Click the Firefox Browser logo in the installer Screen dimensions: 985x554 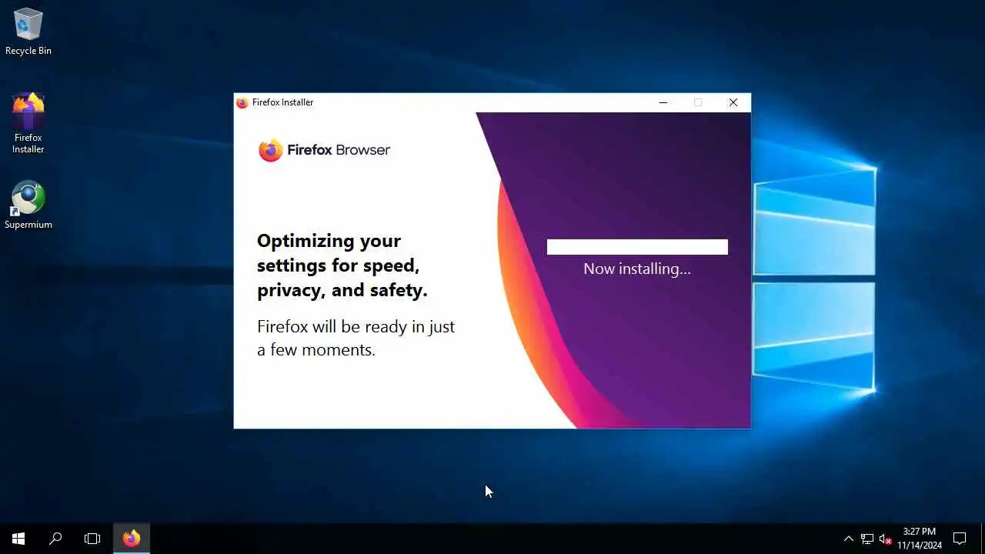324,150
